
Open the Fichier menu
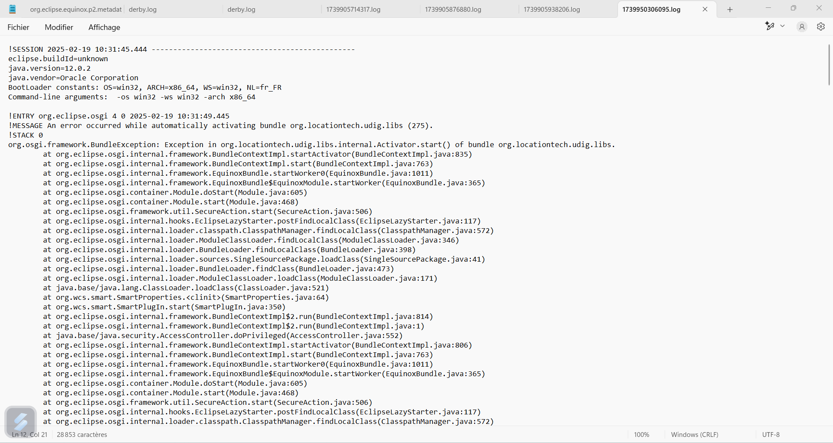(18, 27)
